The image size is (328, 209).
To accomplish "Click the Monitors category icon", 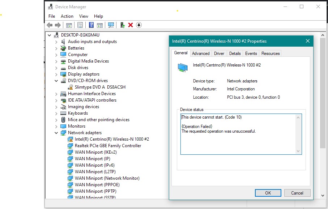I will [63, 126].
